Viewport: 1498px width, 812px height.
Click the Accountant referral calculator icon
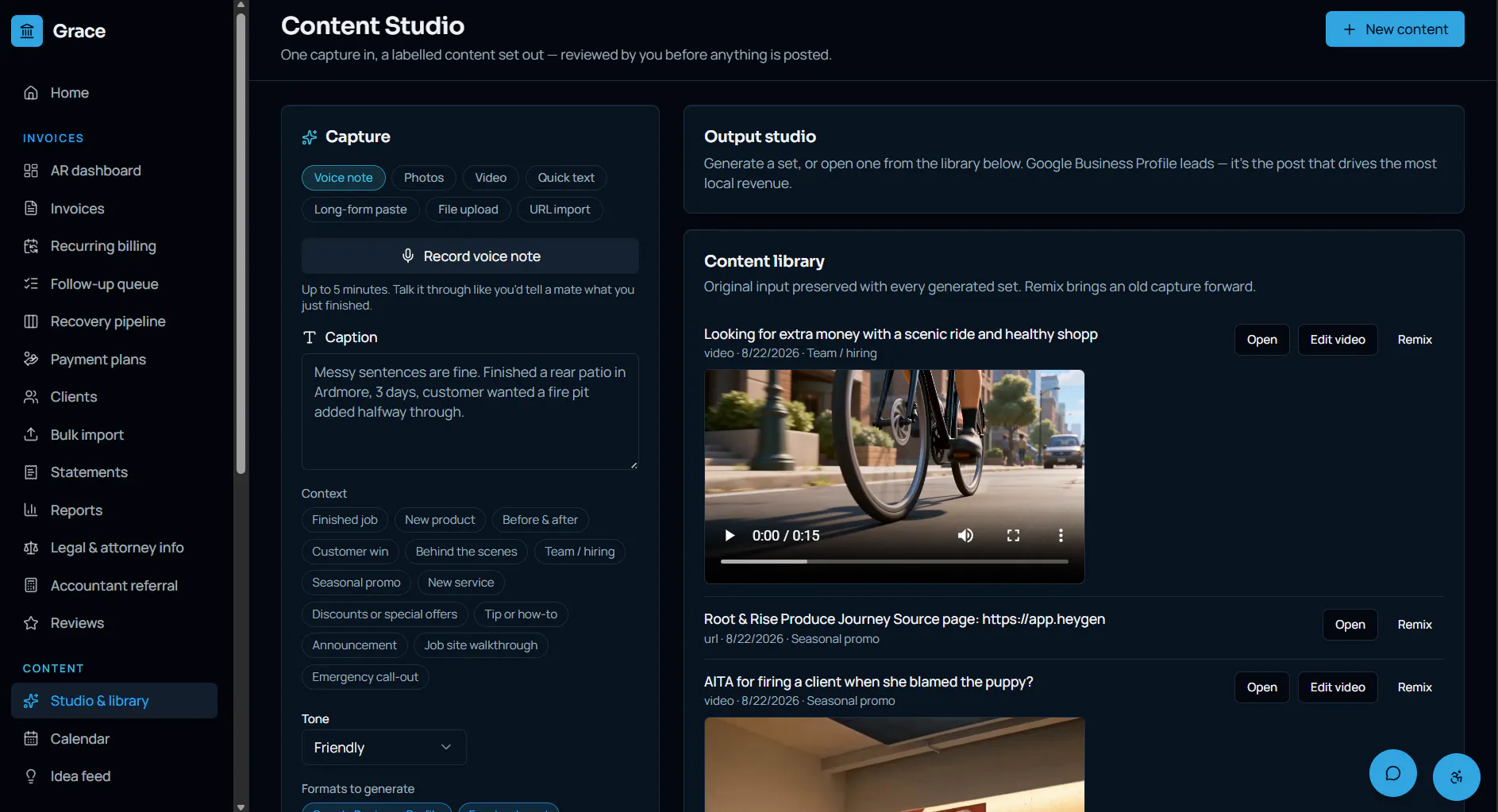pyautogui.click(x=31, y=586)
